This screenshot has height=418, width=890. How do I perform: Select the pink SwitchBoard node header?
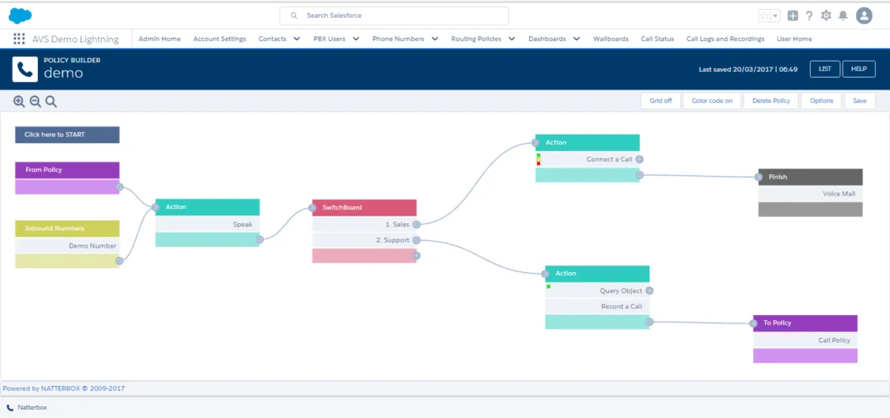click(364, 208)
